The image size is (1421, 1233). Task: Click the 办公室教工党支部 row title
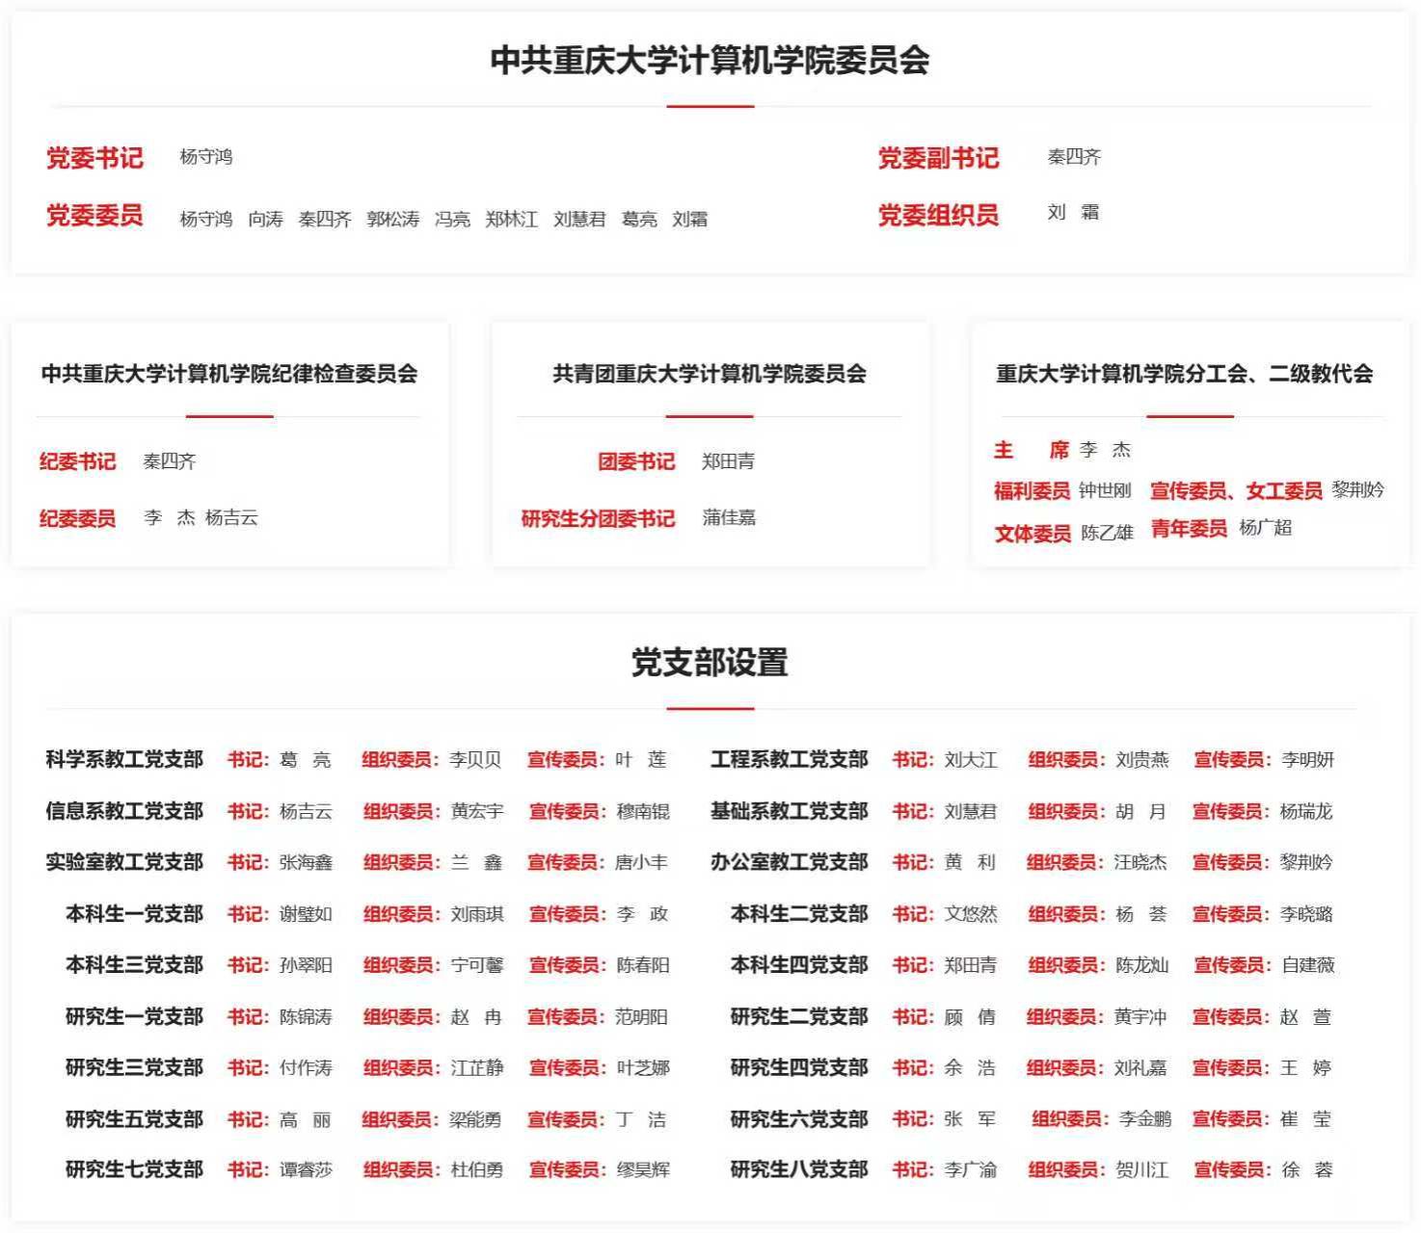(x=789, y=862)
